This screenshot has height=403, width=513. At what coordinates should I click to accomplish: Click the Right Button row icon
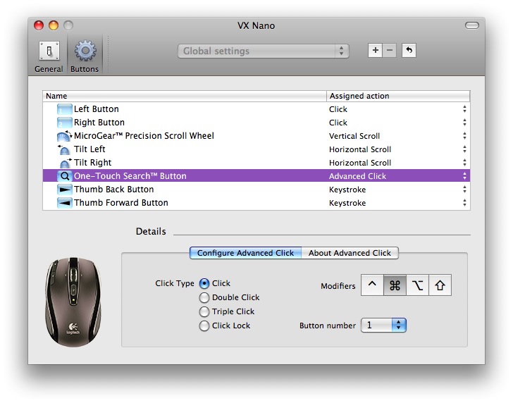coord(64,123)
